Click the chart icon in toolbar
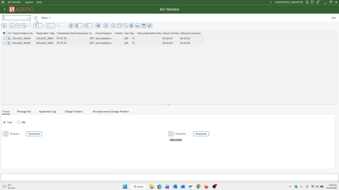 click(x=137, y=26)
